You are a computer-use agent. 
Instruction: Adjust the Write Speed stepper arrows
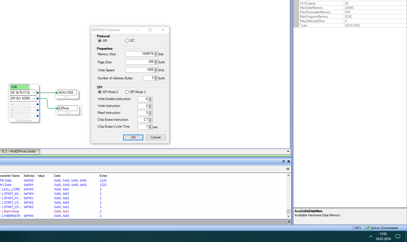(x=156, y=70)
